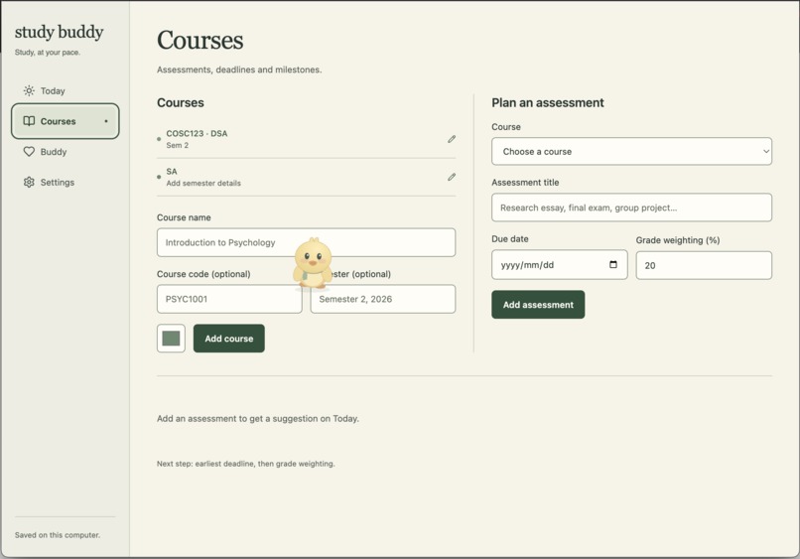Click the study buddy logo title
This screenshot has height=559, width=800.
click(60, 32)
